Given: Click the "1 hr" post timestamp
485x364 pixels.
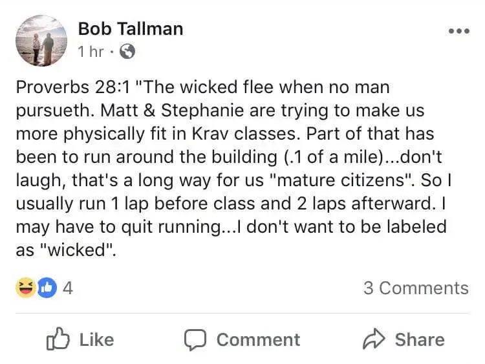Looking at the screenshot, I should coord(91,52).
